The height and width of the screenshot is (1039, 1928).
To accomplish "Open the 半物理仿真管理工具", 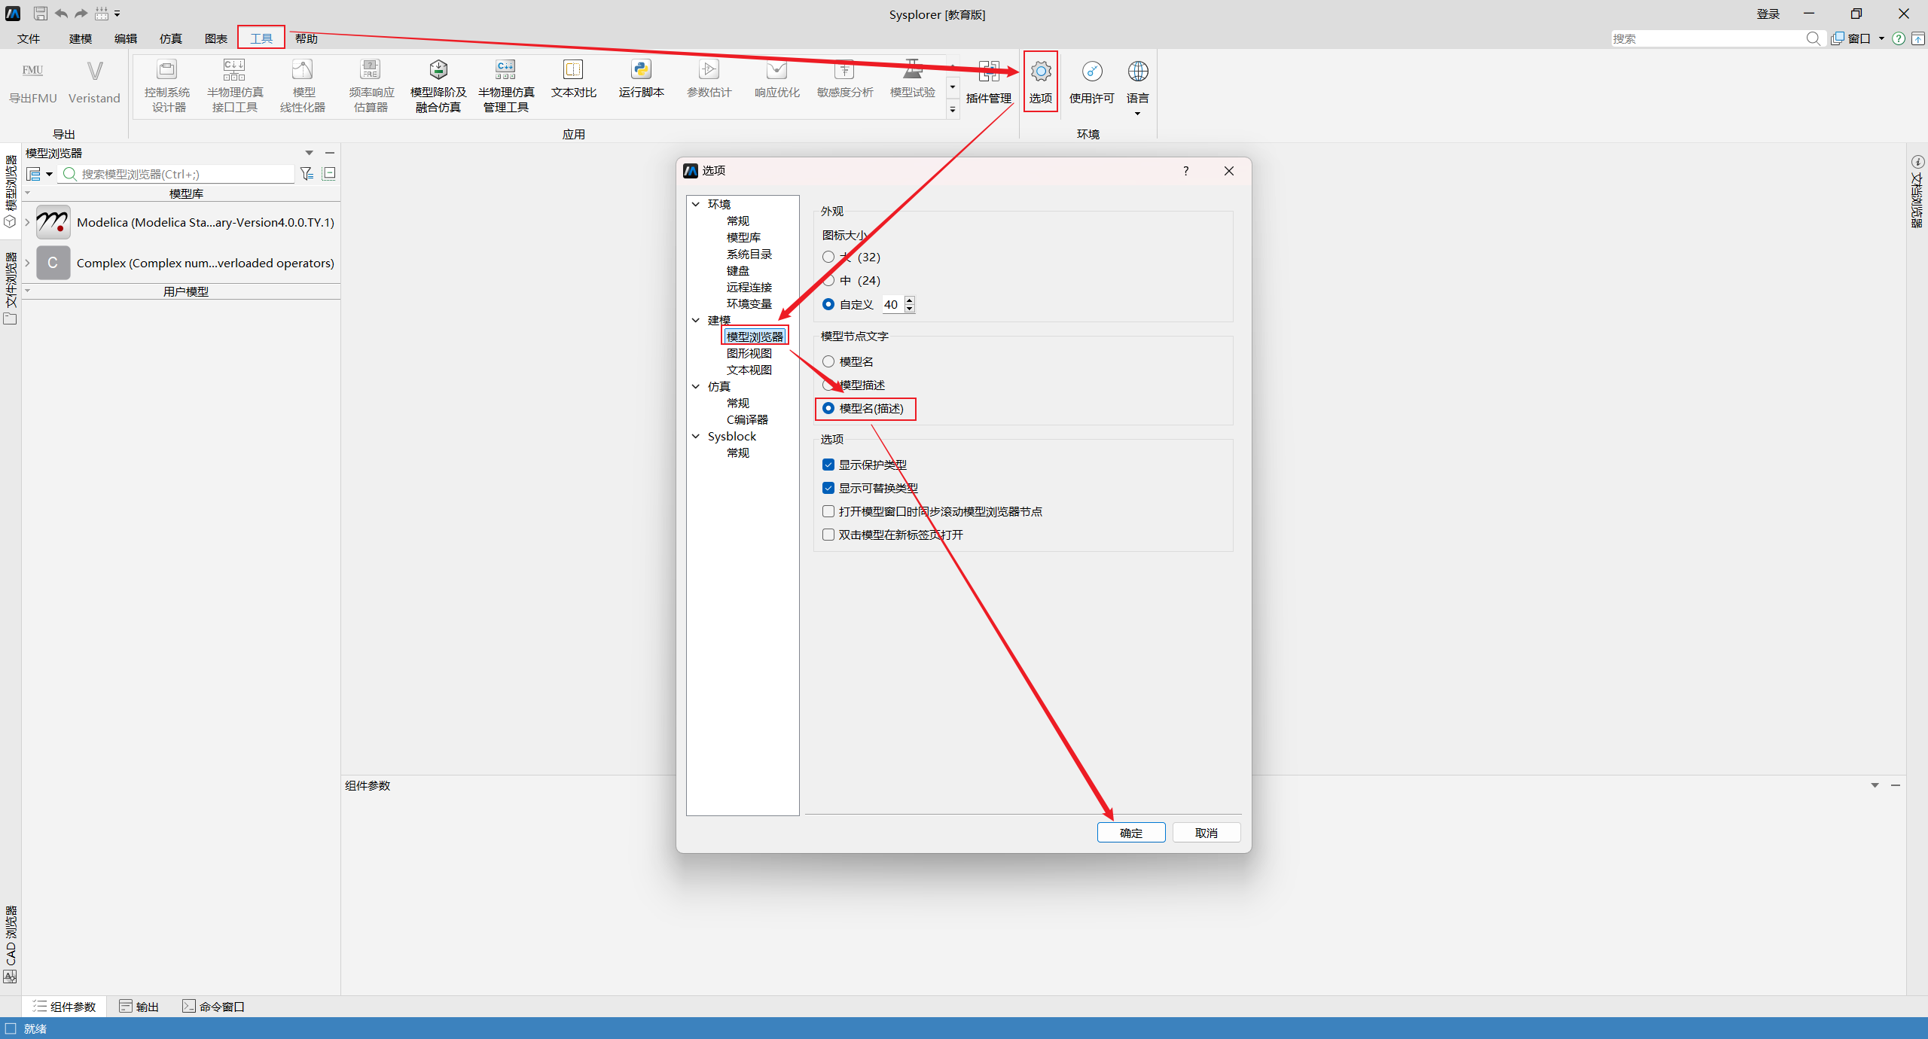I will (x=506, y=84).
